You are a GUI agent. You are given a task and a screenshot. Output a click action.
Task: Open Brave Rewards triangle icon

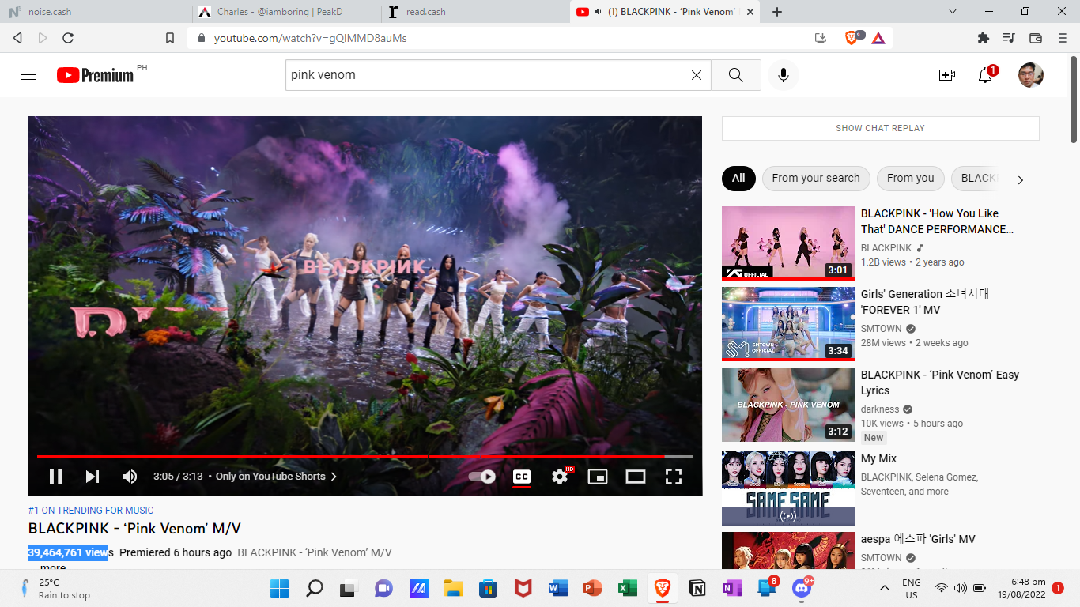878,38
